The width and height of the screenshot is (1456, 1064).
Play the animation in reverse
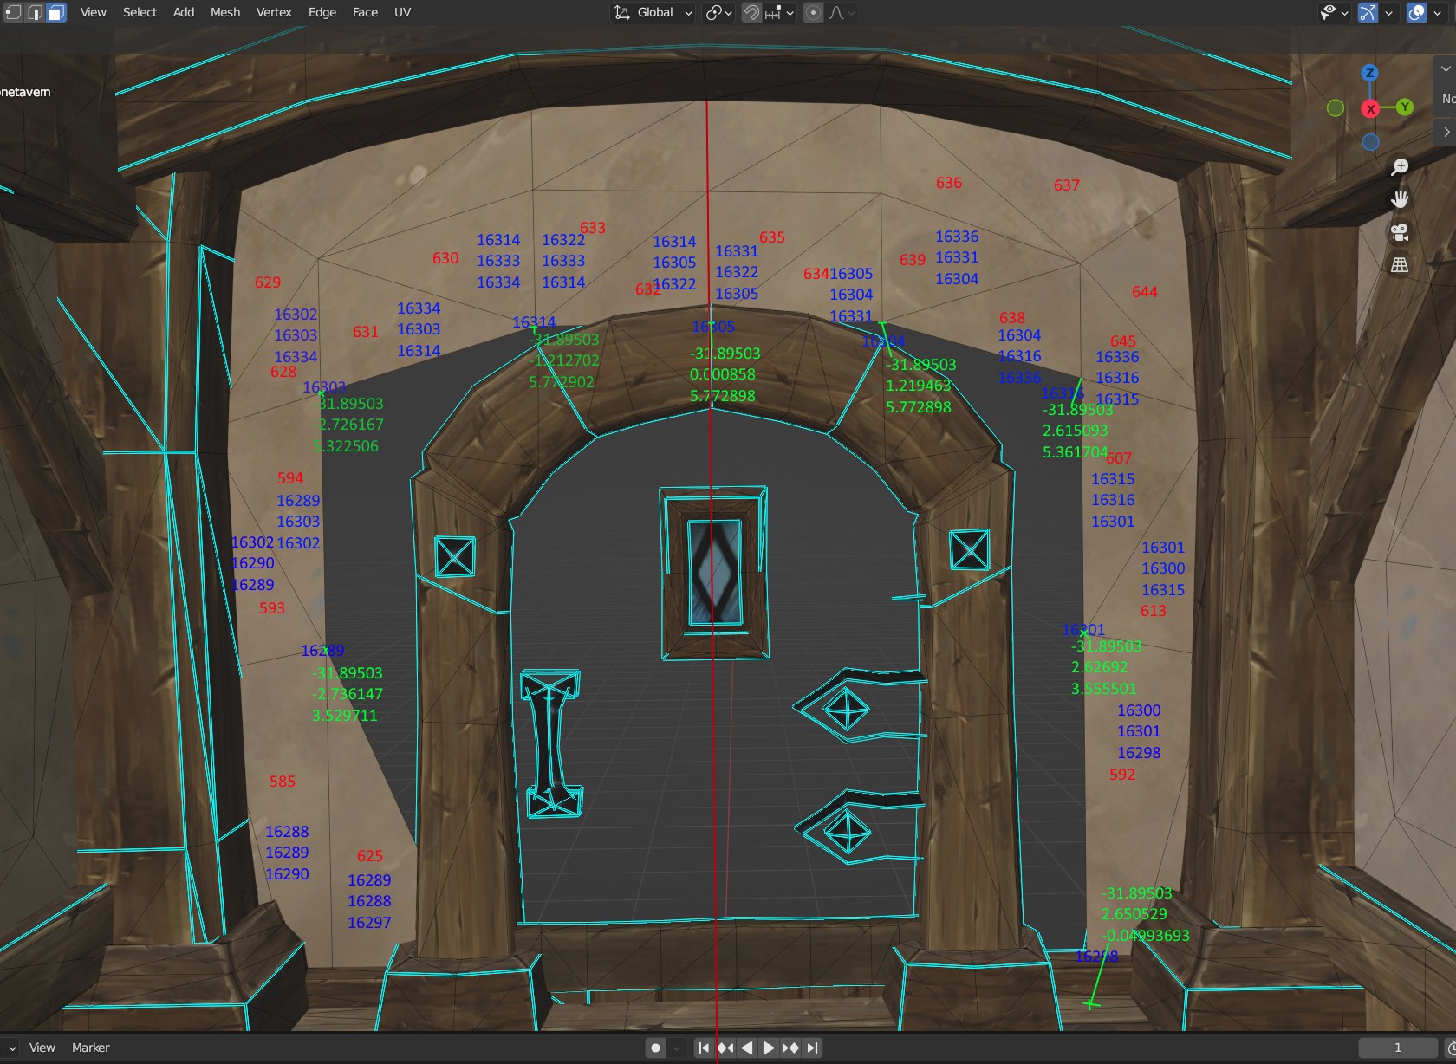[747, 1048]
